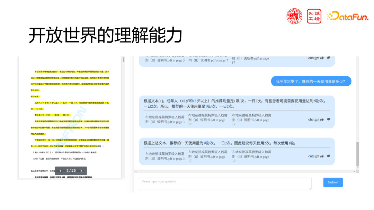Give thumbs up to the topmost cutegpt reply
This screenshot has width=374, height=210.
point(321,57)
